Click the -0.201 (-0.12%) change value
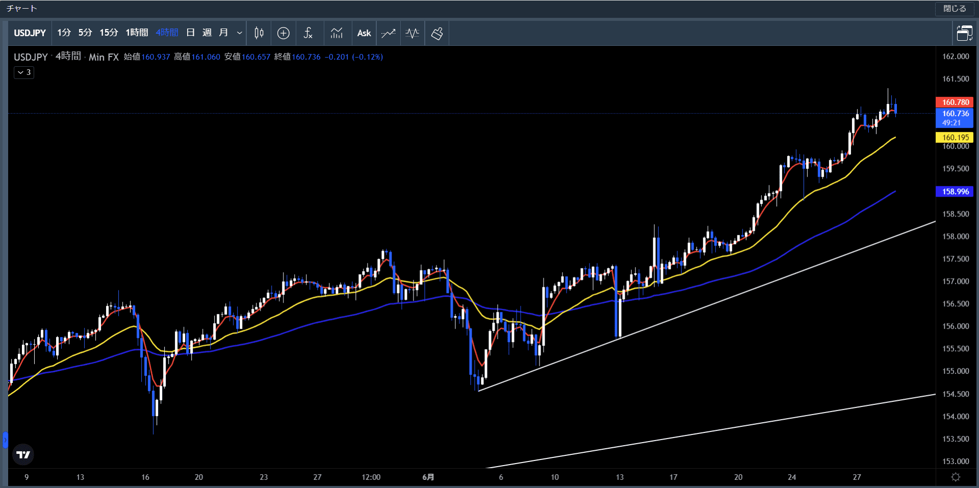Viewport: 979px width, 488px height. coord(354,57)
